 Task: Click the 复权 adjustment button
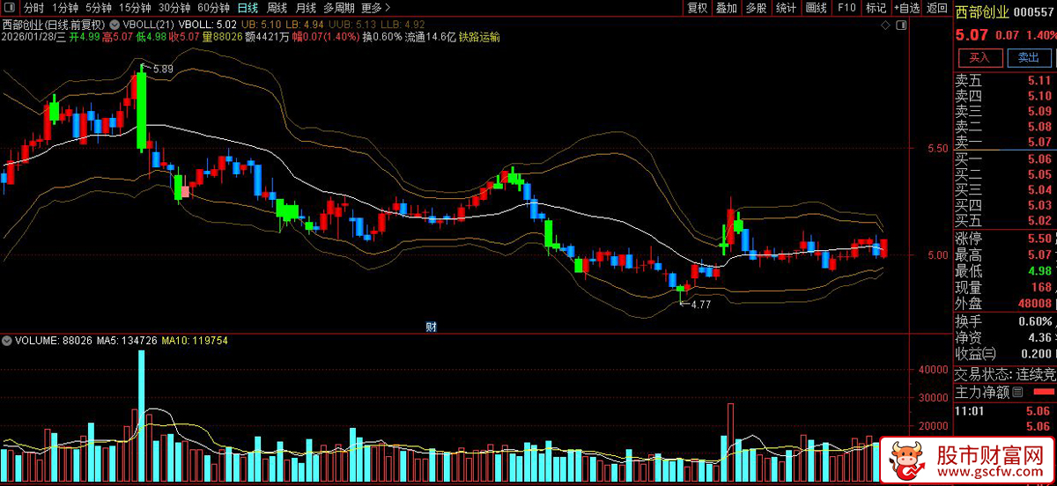(x=698, y=8)
